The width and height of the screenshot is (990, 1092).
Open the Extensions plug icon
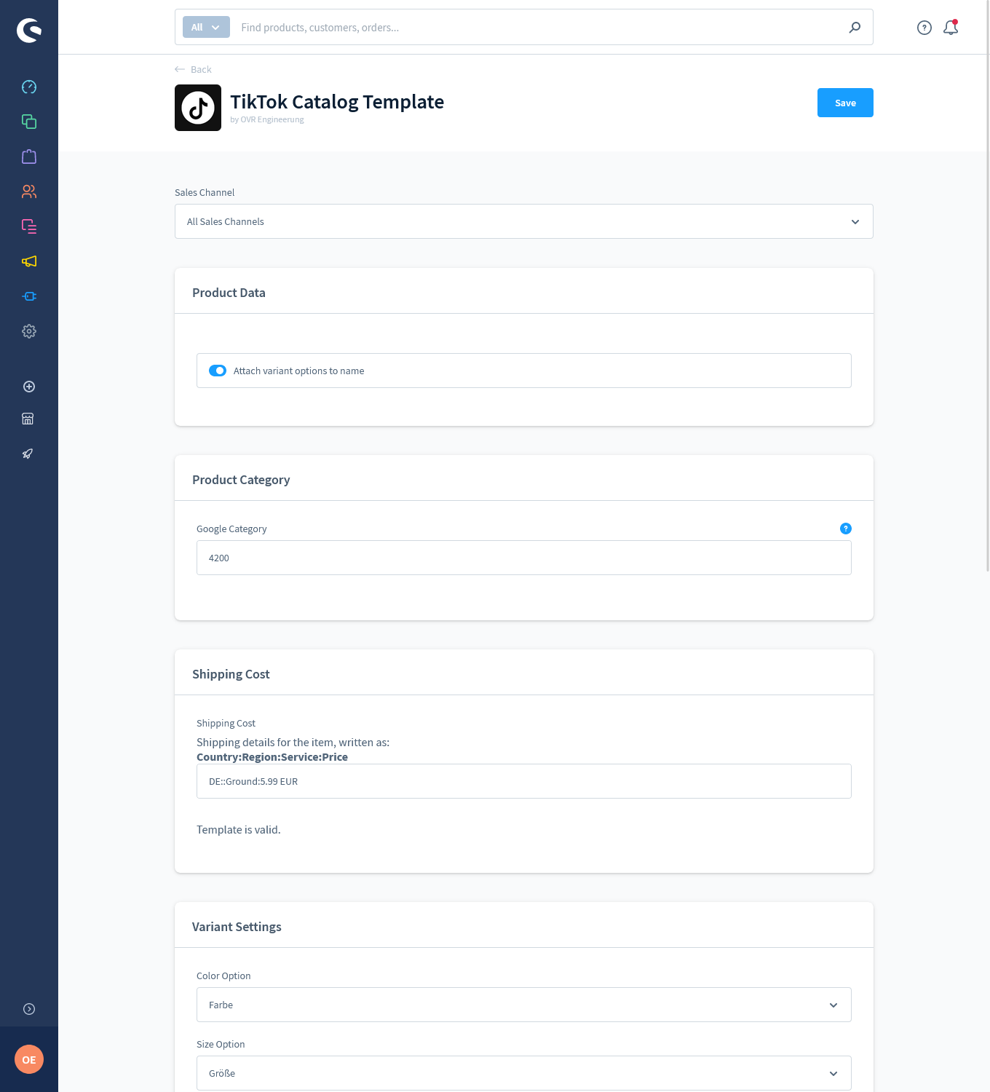[29, 296]
